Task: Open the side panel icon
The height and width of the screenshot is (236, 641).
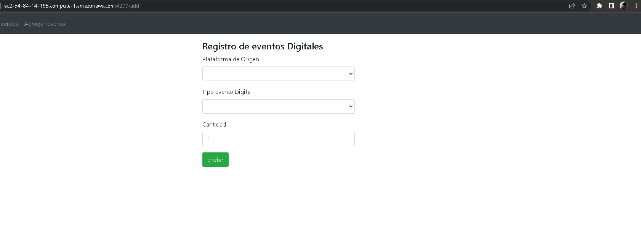Action: 612,6
